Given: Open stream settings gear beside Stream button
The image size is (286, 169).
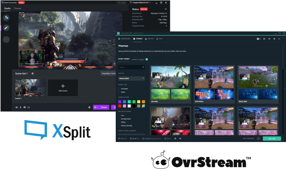Looking at the screenshot, I should coord(89,107).
